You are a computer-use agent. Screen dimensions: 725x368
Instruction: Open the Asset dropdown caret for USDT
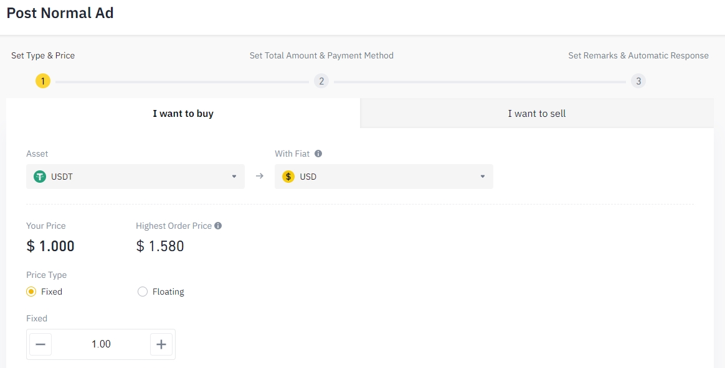pos(234,177)
